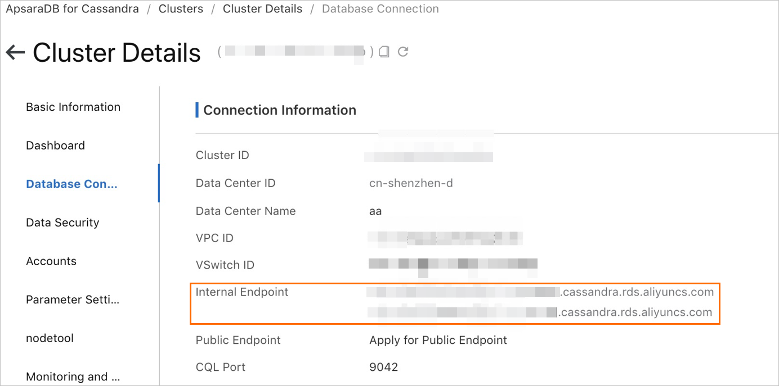Open Data Security section
Viewport: 779px width, 386px height.
(x=62, y=222)
